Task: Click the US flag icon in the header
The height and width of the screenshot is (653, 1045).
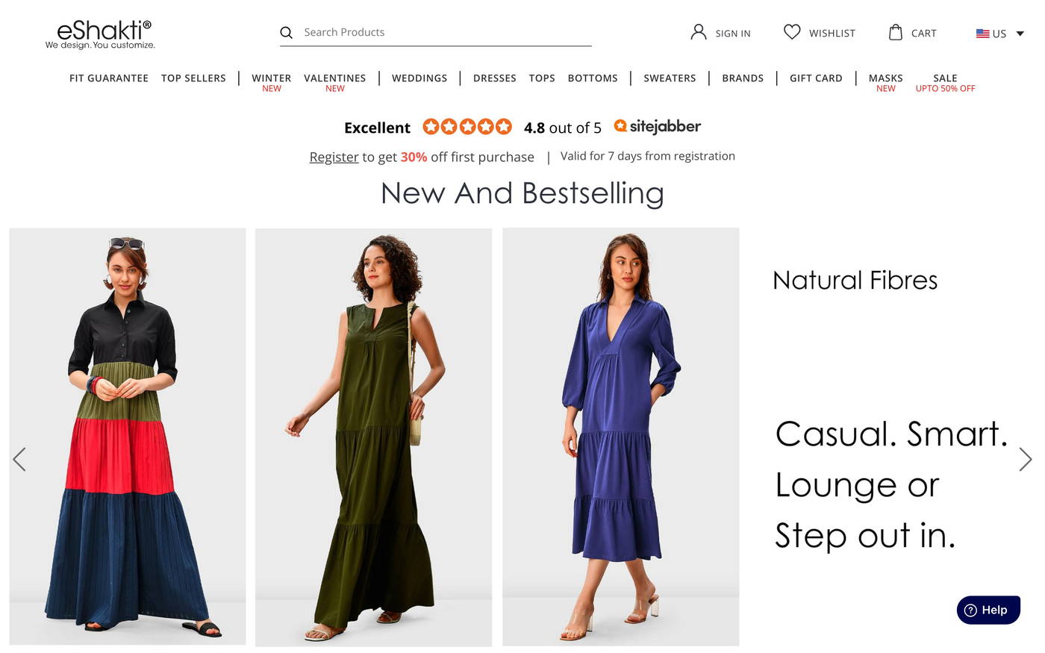Action: click(982, 33)
